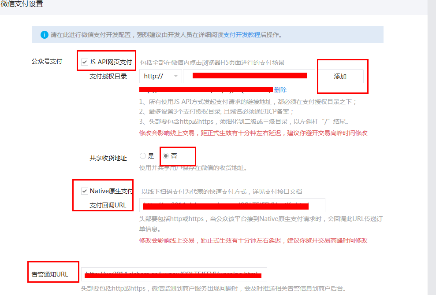This screenshot has width=436, height=295.
Task: Click the 支付授权目录 field label
Action: click(108, 76)
